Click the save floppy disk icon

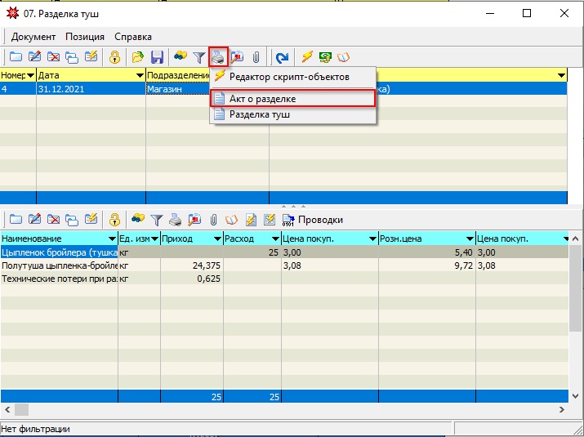[158, 57]
